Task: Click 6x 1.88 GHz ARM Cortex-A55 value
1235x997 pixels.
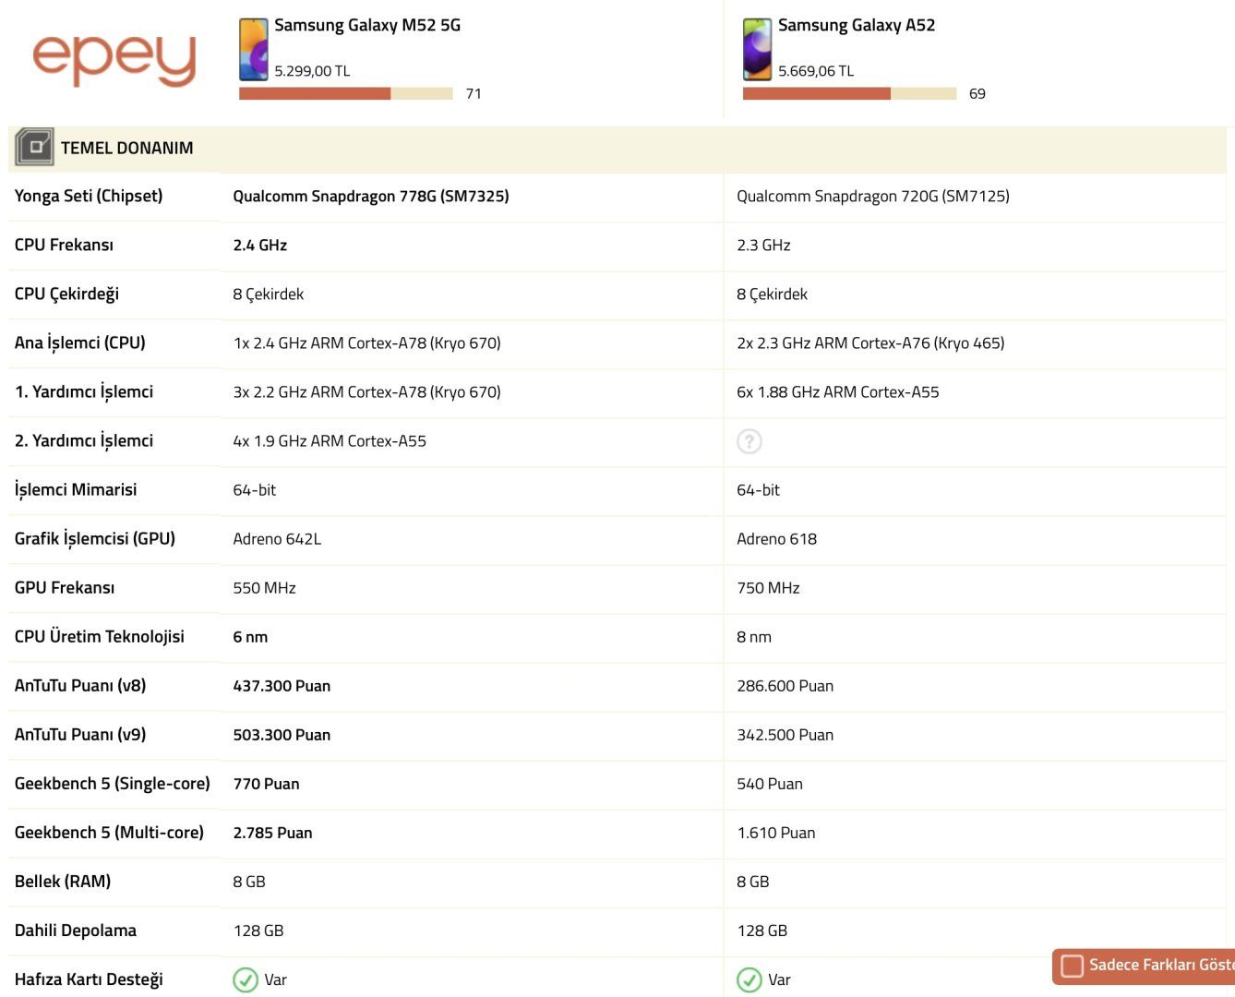Action: click(838, 391)
